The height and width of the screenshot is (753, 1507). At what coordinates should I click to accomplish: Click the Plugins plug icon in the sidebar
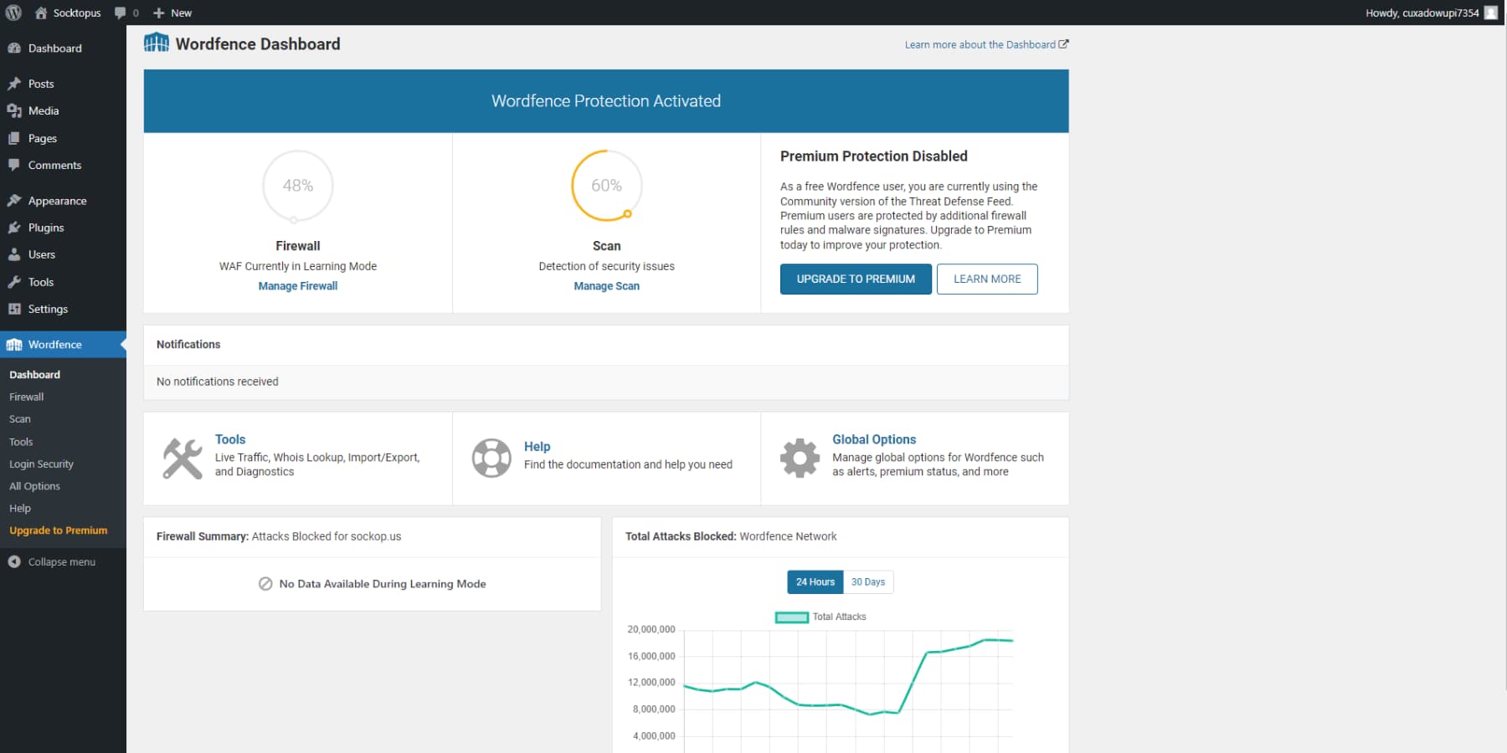pos(14,227)
